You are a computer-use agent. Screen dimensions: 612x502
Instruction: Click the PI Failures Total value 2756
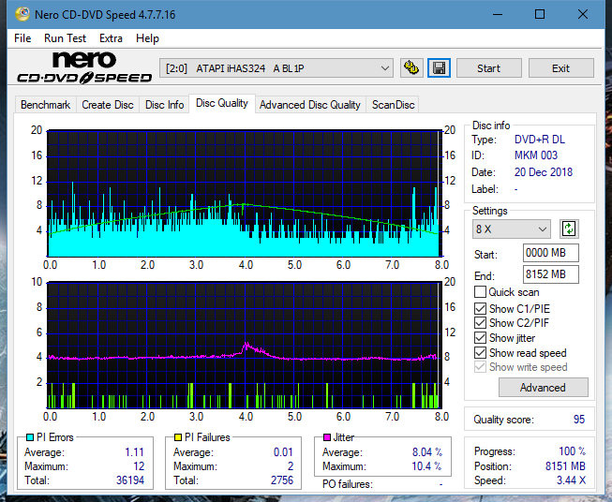282,480
